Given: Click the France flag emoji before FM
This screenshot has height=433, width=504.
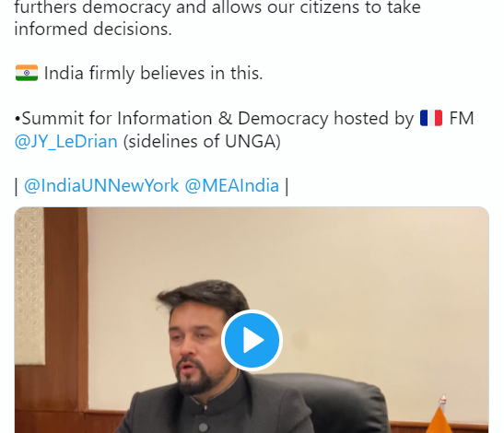Looking at the screenshot, I should [x=431, y=118].
